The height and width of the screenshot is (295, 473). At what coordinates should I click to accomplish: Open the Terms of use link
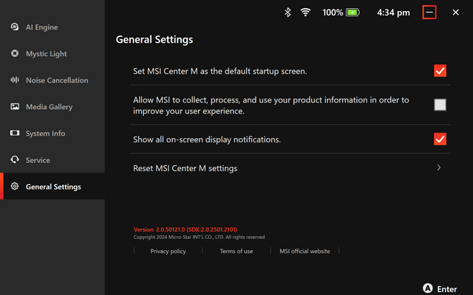[x=236, y=251]
